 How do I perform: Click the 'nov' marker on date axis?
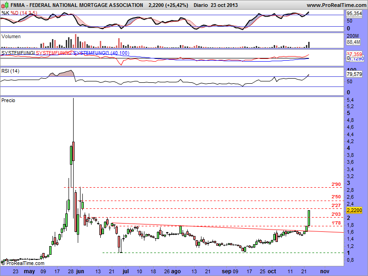tap(325, 271)
